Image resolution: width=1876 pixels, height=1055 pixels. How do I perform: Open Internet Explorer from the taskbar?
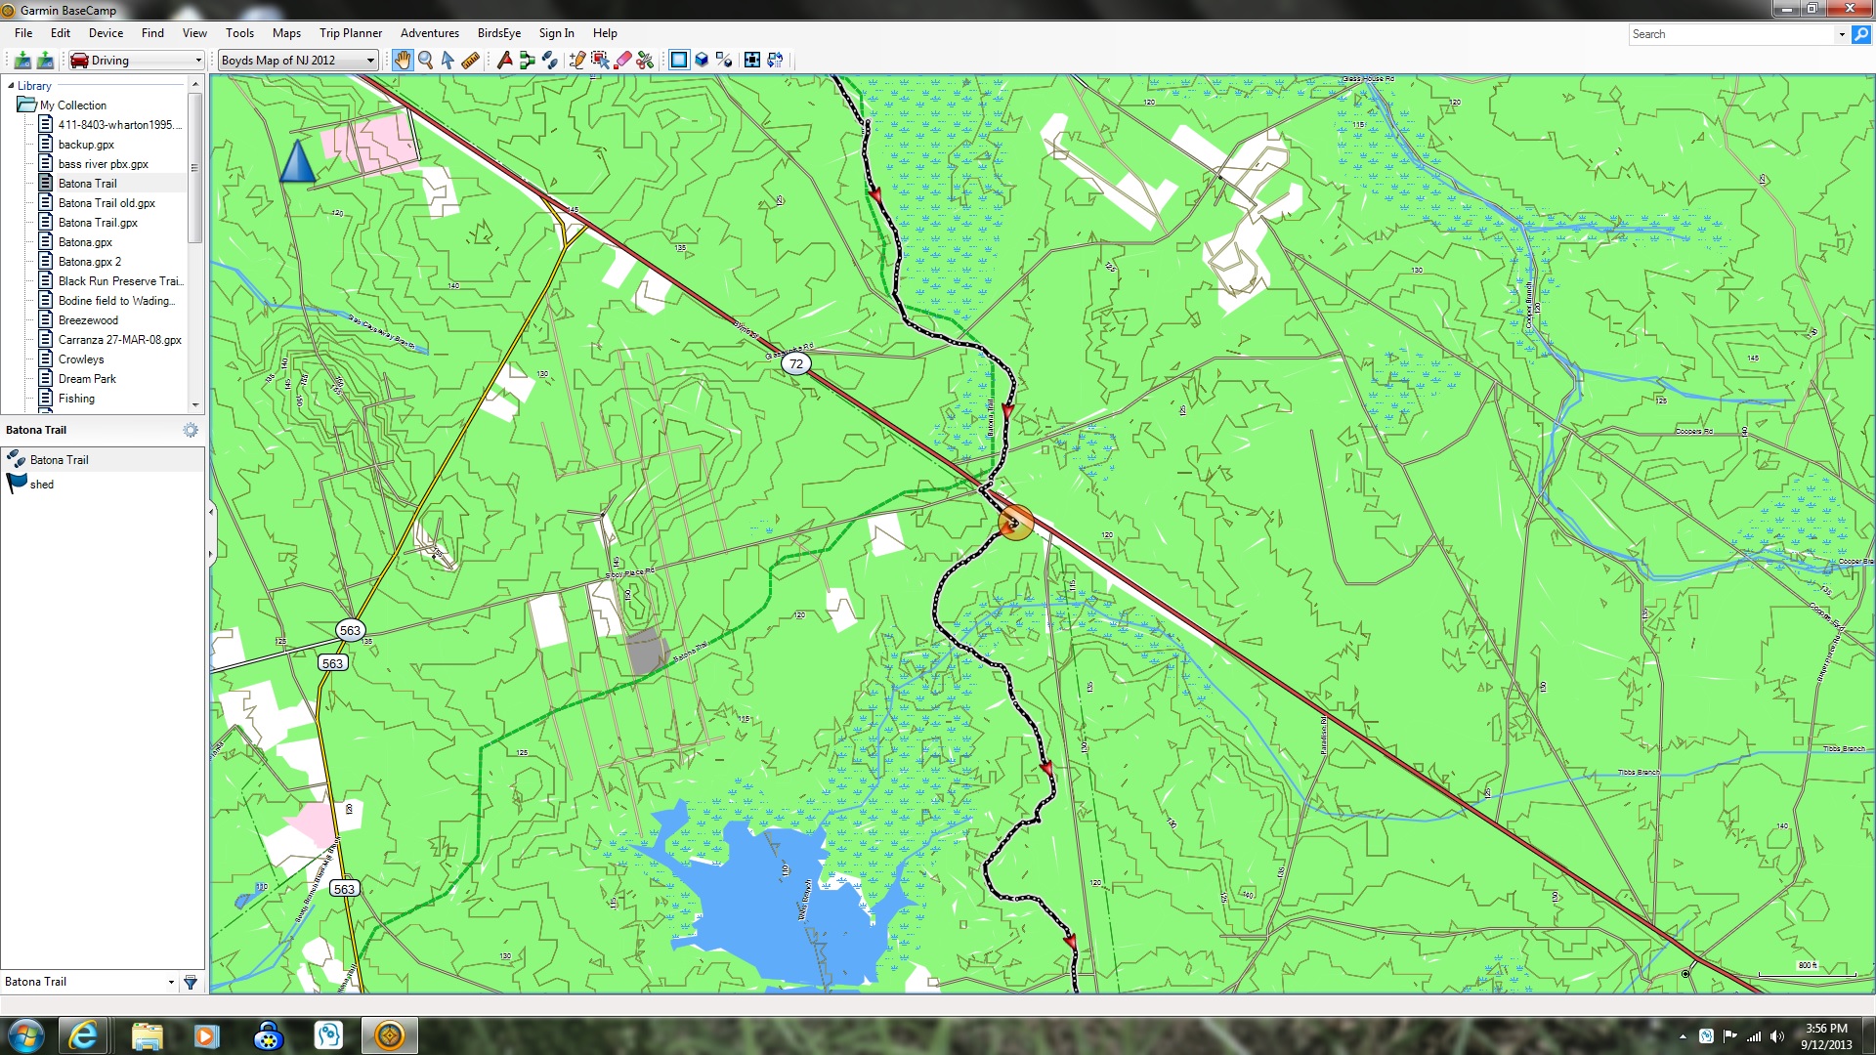pos(83,1035)
